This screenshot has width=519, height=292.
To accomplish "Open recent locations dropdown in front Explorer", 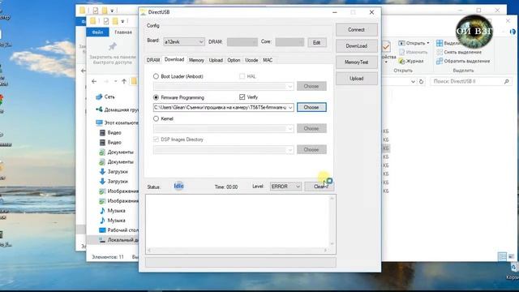I will click(x=115, y=81).
